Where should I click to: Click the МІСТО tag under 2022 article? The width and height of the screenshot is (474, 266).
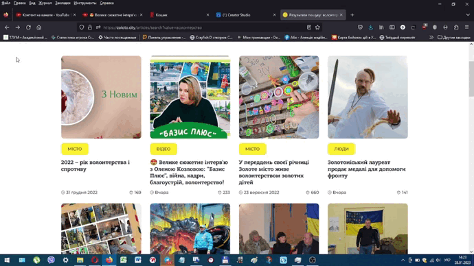[75, 149]
